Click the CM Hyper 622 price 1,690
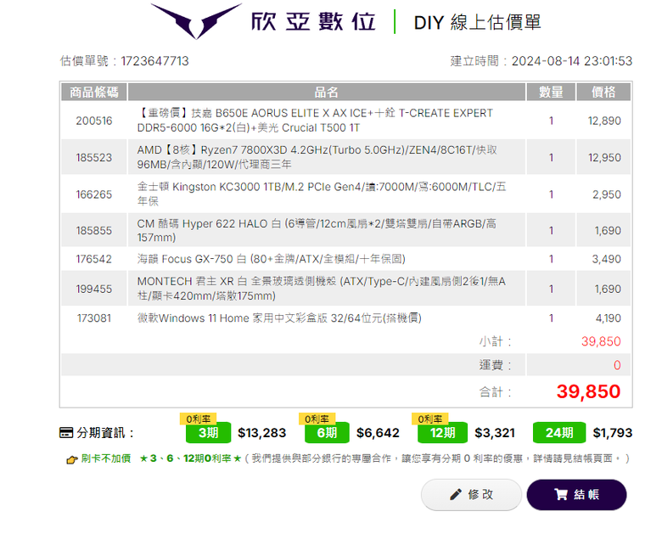Viewport: 662px width, 534px height. [608, 231]
